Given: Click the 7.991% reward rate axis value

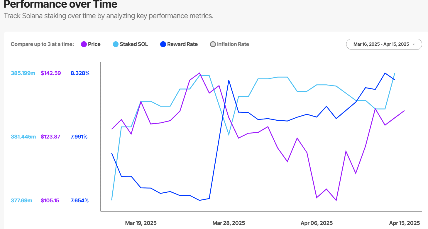Looking at the screenshot, I should point(79,137).
